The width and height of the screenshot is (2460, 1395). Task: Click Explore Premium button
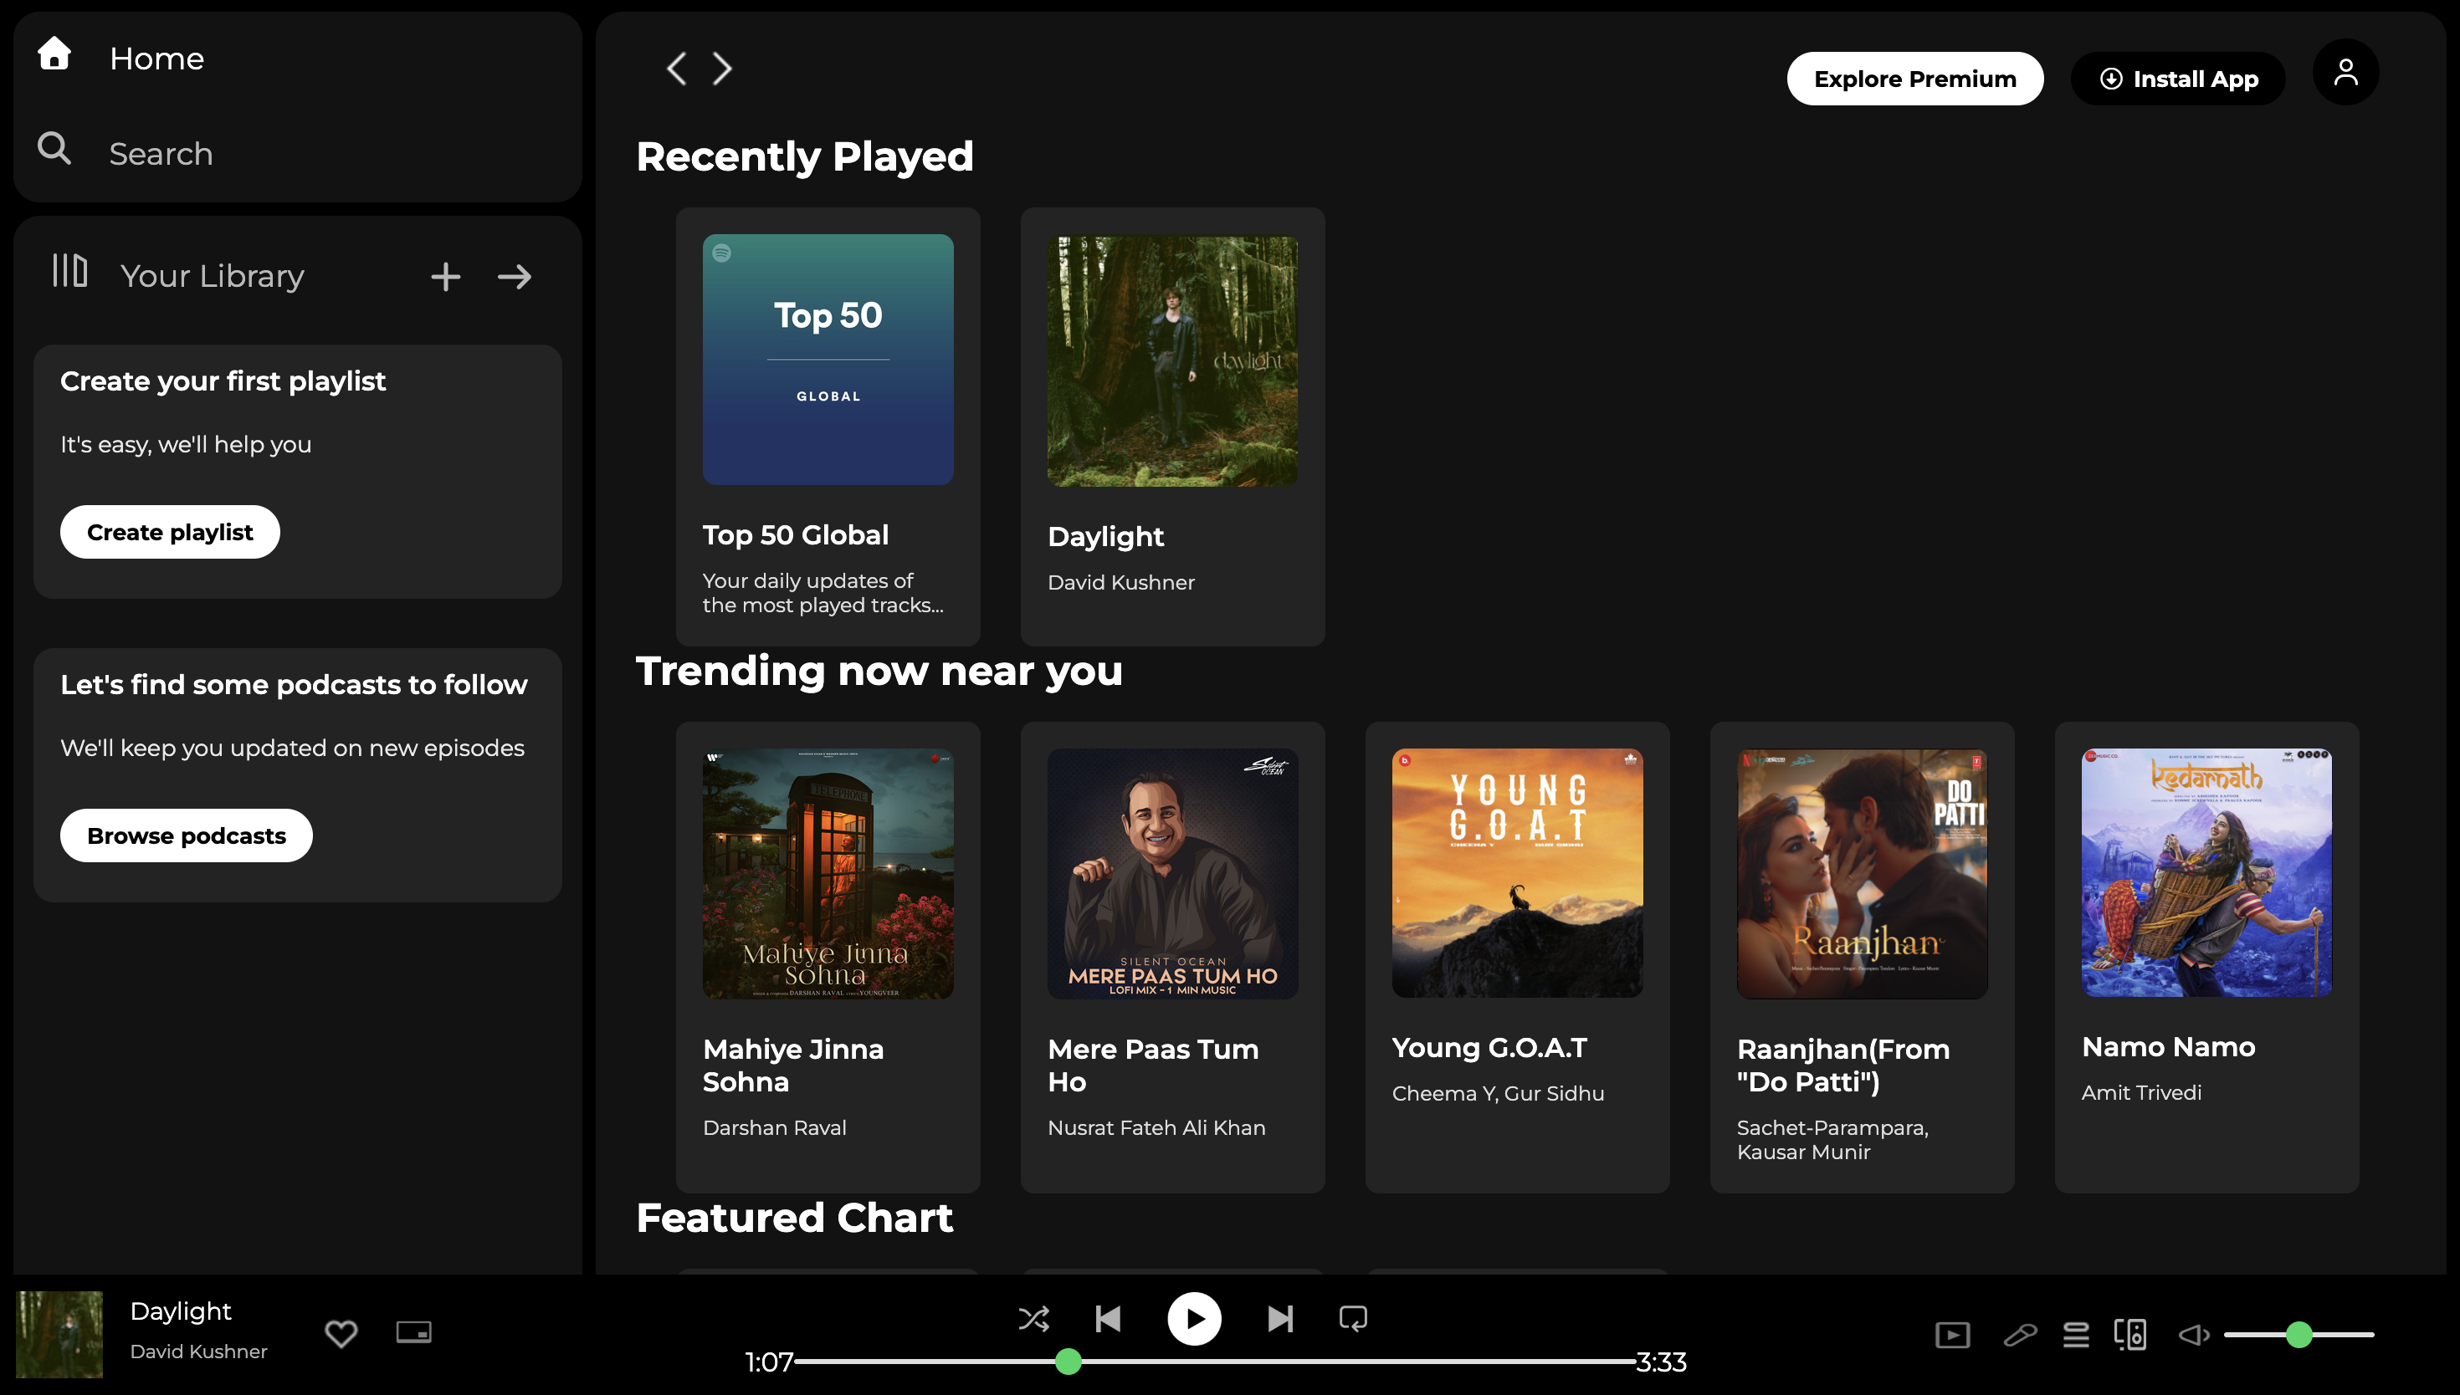1914,79
